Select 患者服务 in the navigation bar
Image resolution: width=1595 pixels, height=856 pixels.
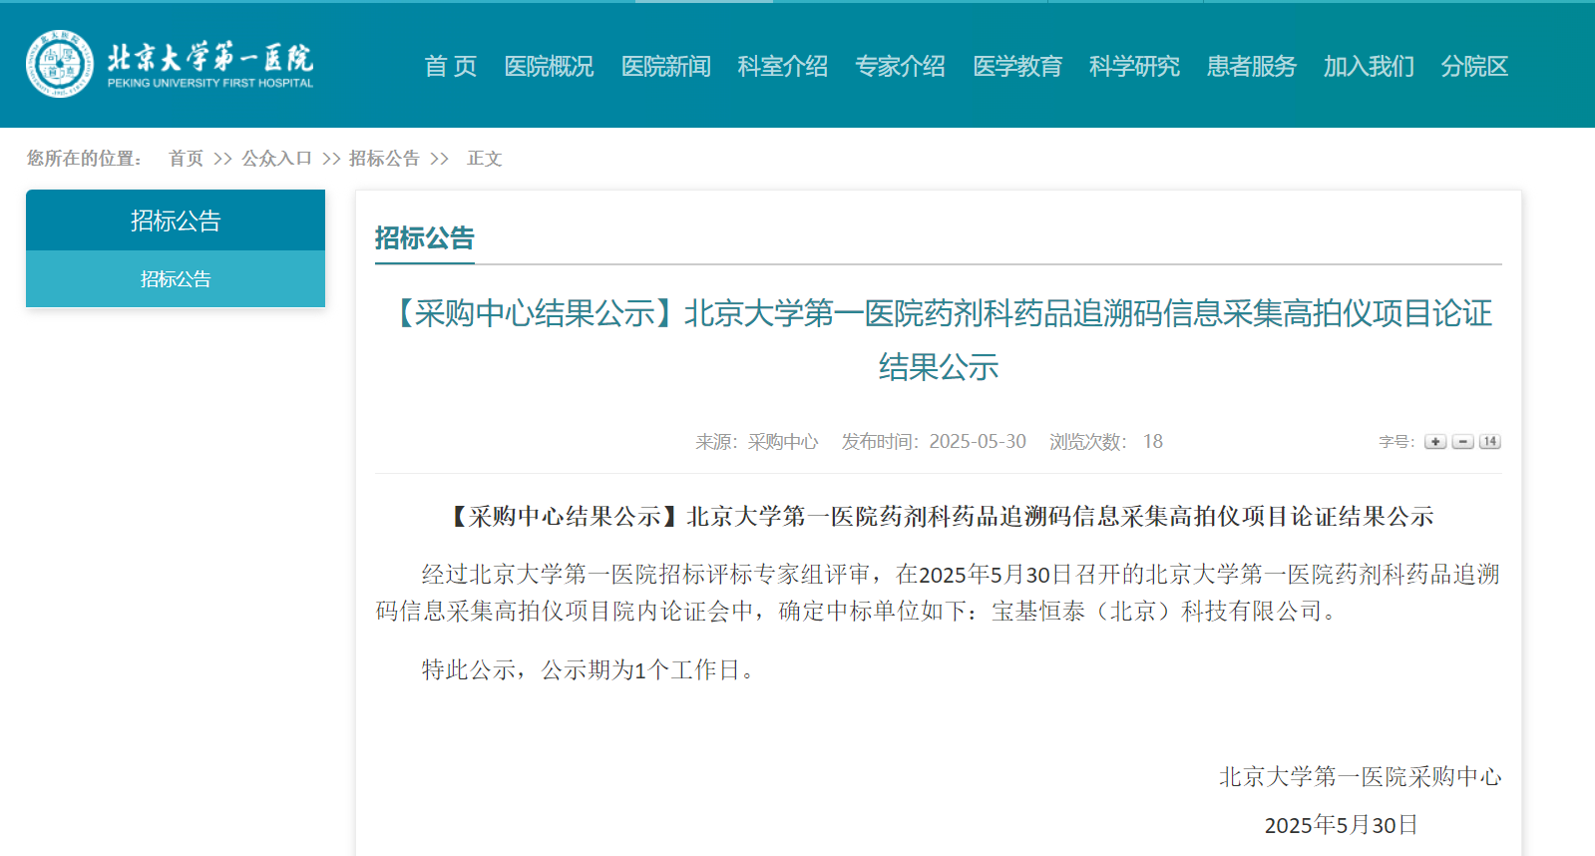1251,67
